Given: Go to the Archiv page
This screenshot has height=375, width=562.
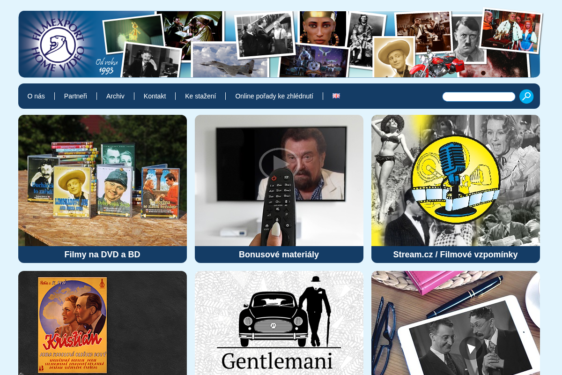Looking at the screenshot, I should [115, 96].
